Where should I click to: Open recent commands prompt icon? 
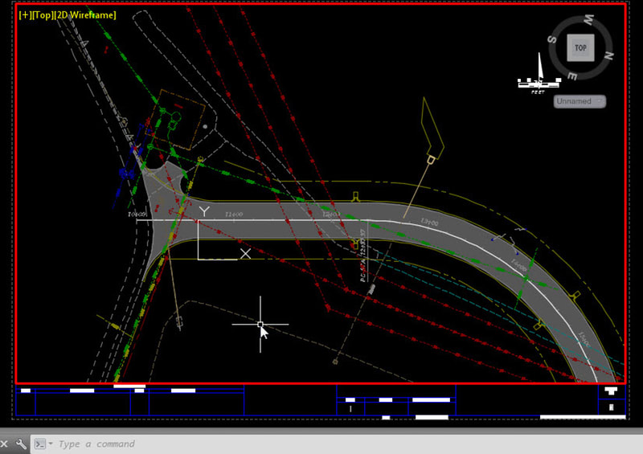point(39,444)
